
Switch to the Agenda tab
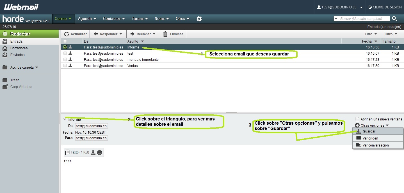[85, 18]
